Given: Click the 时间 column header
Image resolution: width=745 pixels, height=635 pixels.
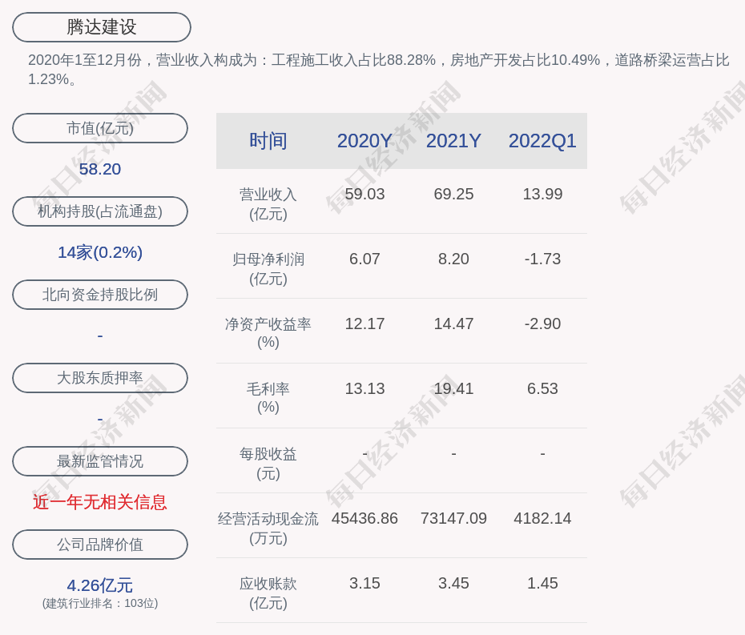Looking at the screenshot, I should (268, 141).
